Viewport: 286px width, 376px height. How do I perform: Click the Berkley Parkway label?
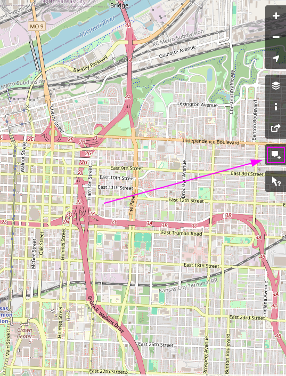[91, 64]
